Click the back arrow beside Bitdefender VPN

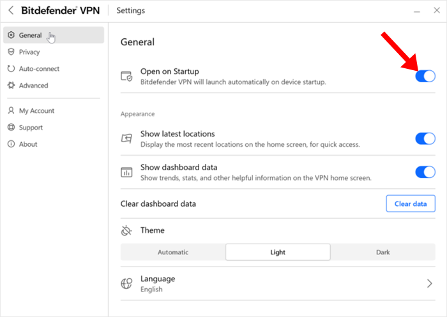[11, 11]
